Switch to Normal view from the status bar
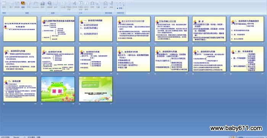Image resolution: width=267 pixels, height=138 pixels. click(x=230, y=137)
